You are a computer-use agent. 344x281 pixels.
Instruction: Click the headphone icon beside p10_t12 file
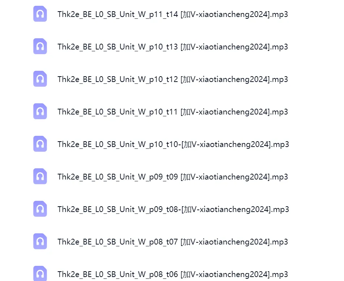coord(40,79)
